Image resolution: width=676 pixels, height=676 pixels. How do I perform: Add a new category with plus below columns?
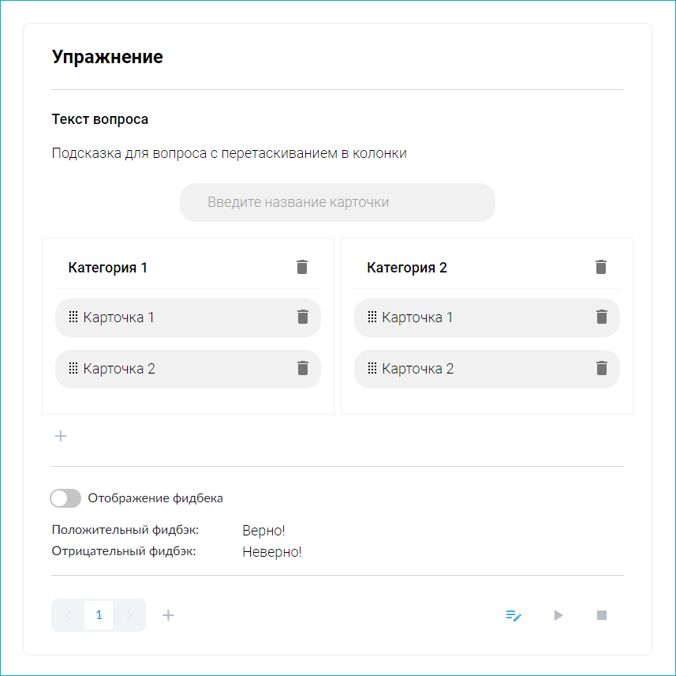(61, 436)
